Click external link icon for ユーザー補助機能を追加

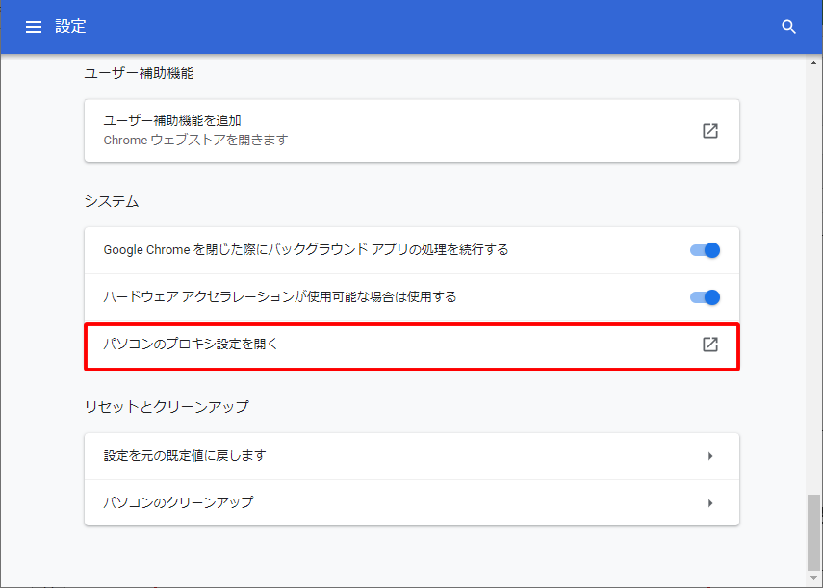pos(710,131)
